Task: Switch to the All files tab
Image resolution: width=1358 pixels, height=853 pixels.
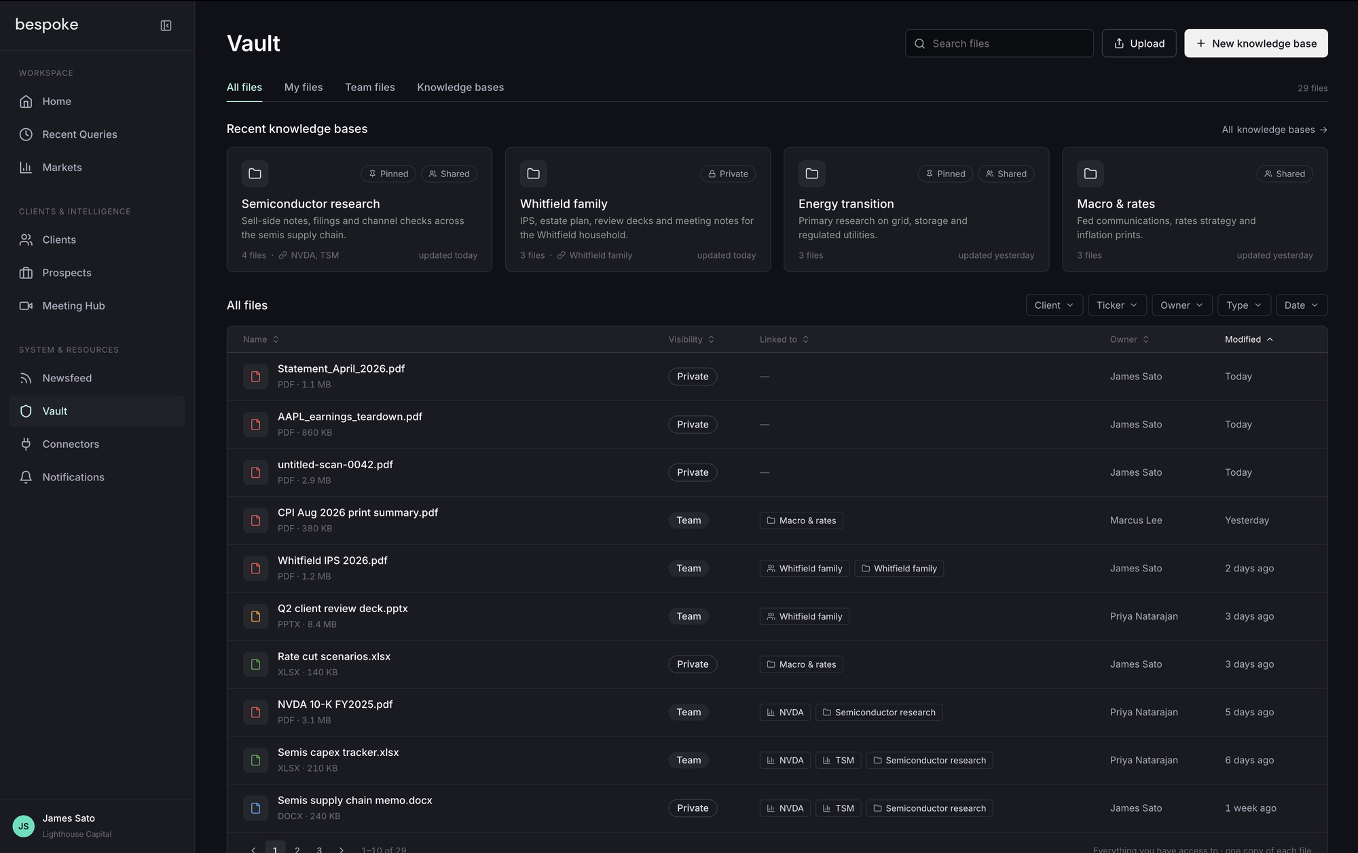Action: click(244, 88)
